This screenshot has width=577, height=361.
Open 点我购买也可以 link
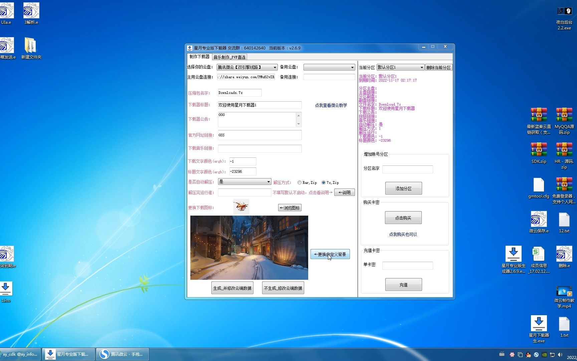click(x=403, y=234)
